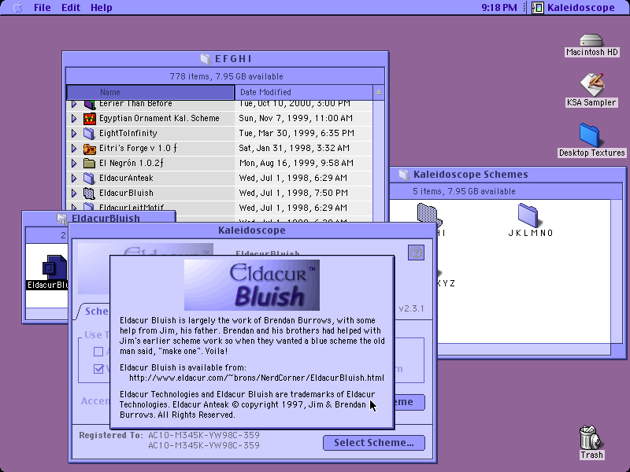Click the 5 items, 7.95 GB available status
Viewport: 630px width, 472px height.
(464, 191)
